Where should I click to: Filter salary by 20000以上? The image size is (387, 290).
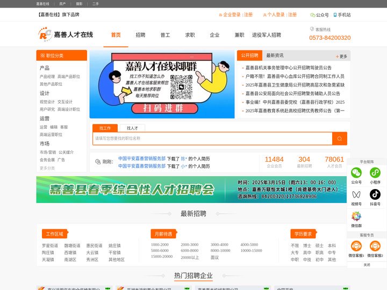pos(190,257)
